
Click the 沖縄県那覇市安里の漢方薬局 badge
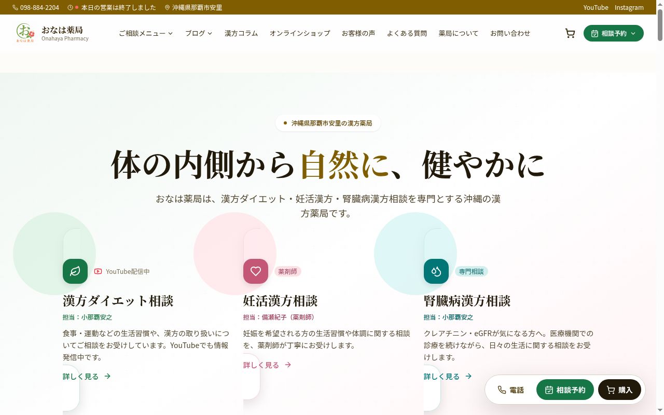[x=328, y=123]
